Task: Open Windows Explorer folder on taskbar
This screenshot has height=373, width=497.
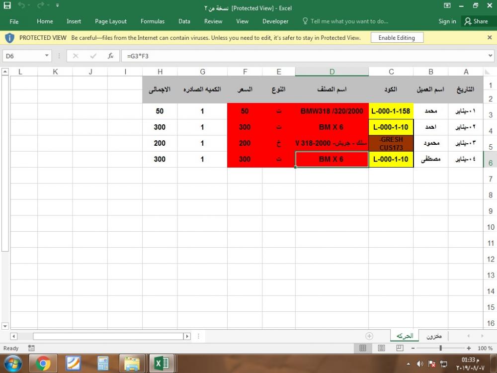Action: 132,363
